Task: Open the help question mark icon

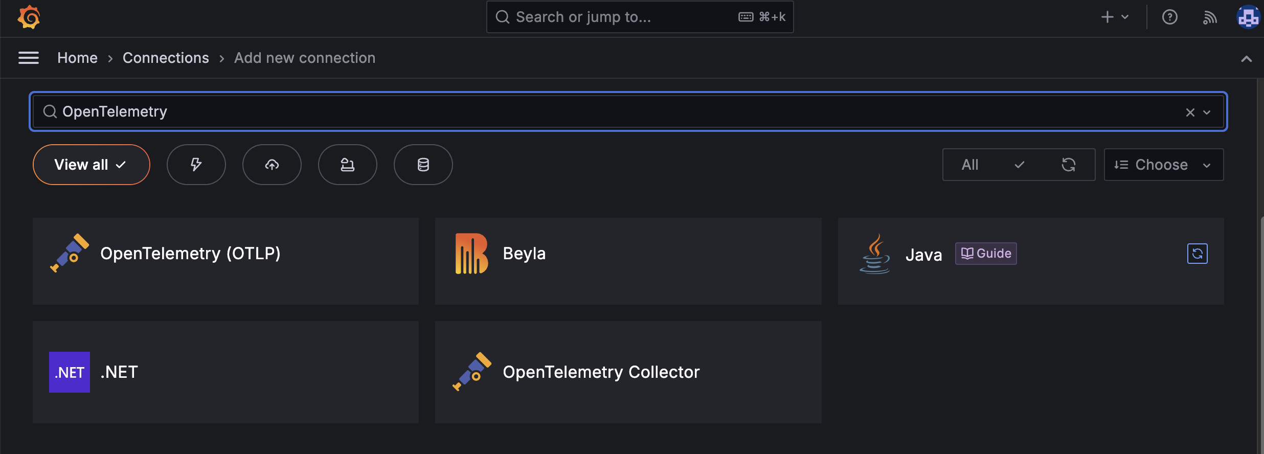Action: pyautogui.click(x=1169, y=17)
